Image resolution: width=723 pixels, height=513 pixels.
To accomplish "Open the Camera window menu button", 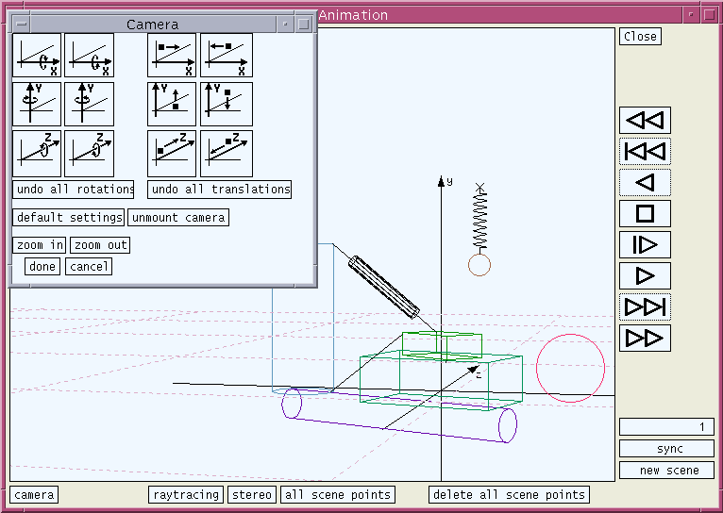I will point(22,25).
